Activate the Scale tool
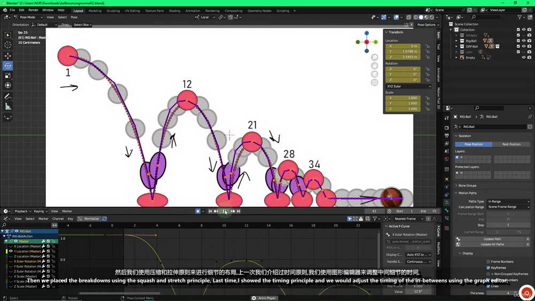 (x=7, y=75)
